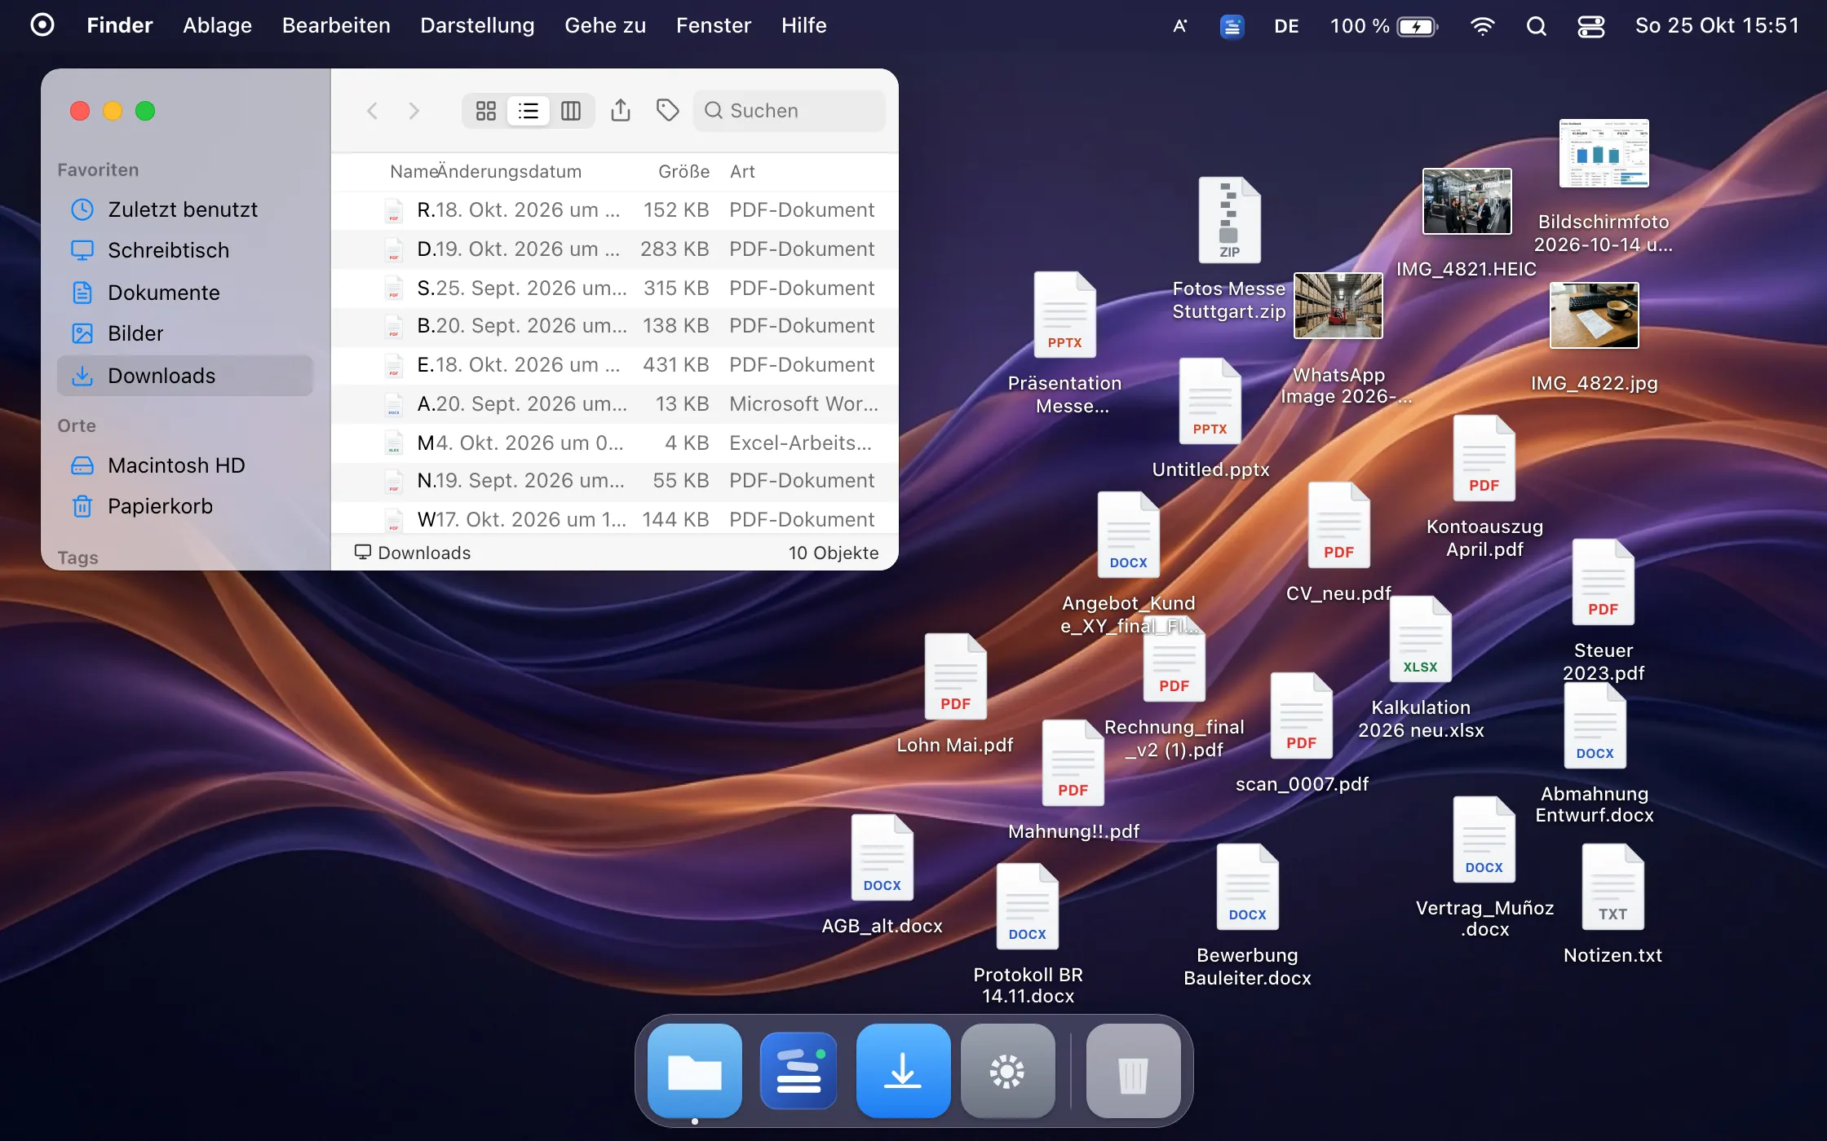Open Macintosh HD in sidebar
This screenshot has width=1827, height=1141.
(185, 465)
